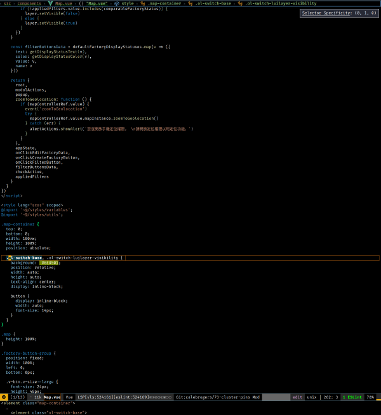Click the #6E8501 color value preview
Screen dimensions: 381x415
[49, 263]
